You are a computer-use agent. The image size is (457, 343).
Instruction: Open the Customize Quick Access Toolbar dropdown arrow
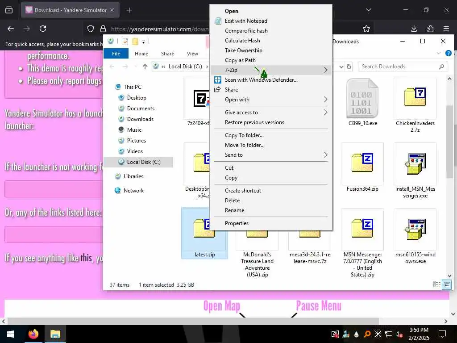tap(143, 42)
